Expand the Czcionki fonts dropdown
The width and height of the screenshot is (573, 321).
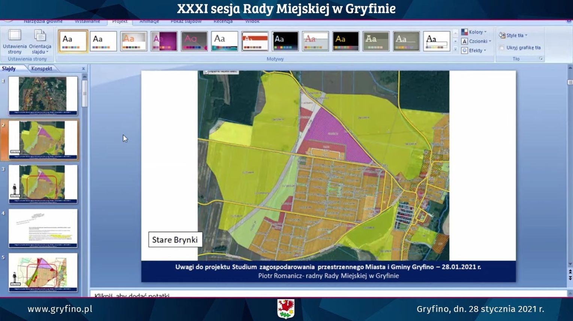(x=476, y=41)
